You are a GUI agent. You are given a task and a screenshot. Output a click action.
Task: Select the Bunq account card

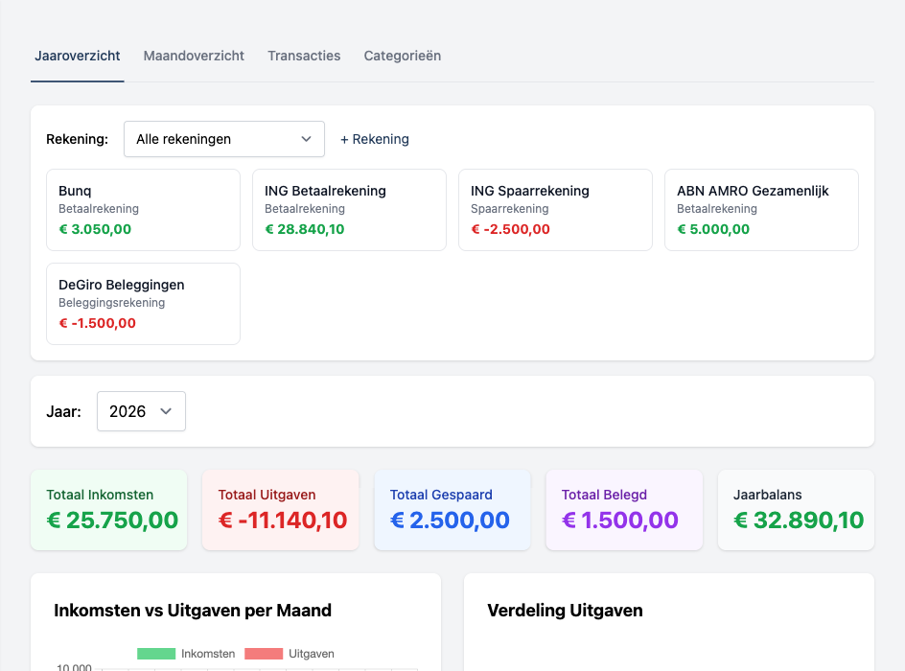(143, 210)
